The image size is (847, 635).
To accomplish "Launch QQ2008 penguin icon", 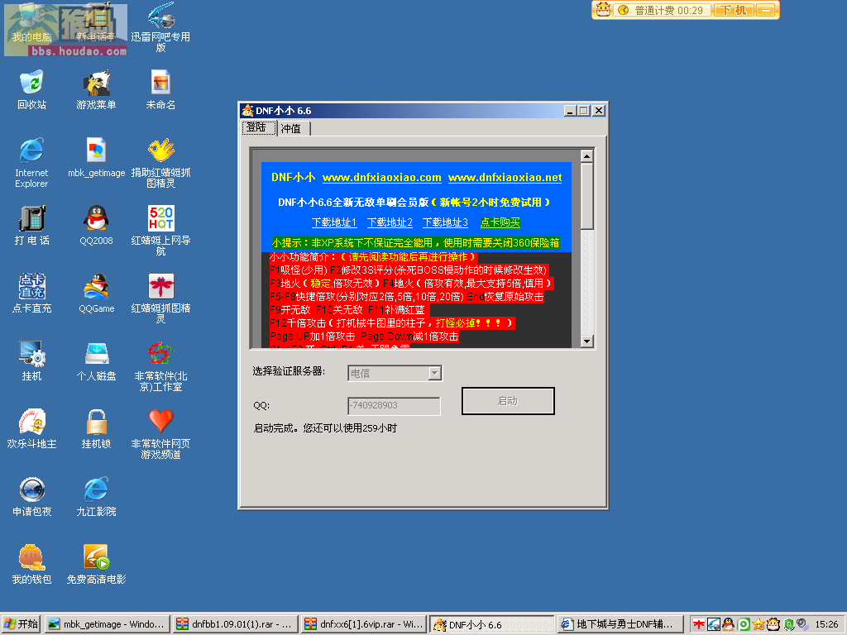I will [x=96, y=225].
